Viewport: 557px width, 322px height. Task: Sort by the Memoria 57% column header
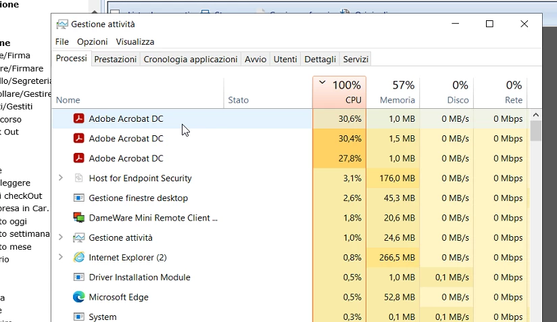(x=393, y=93)
